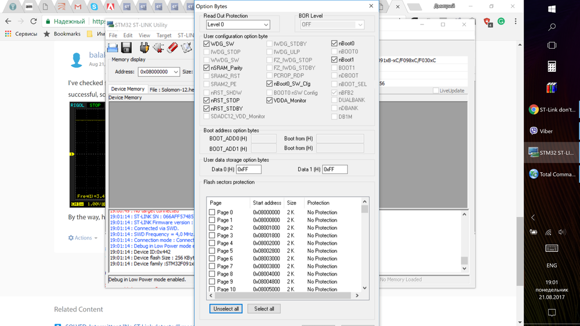Check the Page 5 protection box

(212, 251)
